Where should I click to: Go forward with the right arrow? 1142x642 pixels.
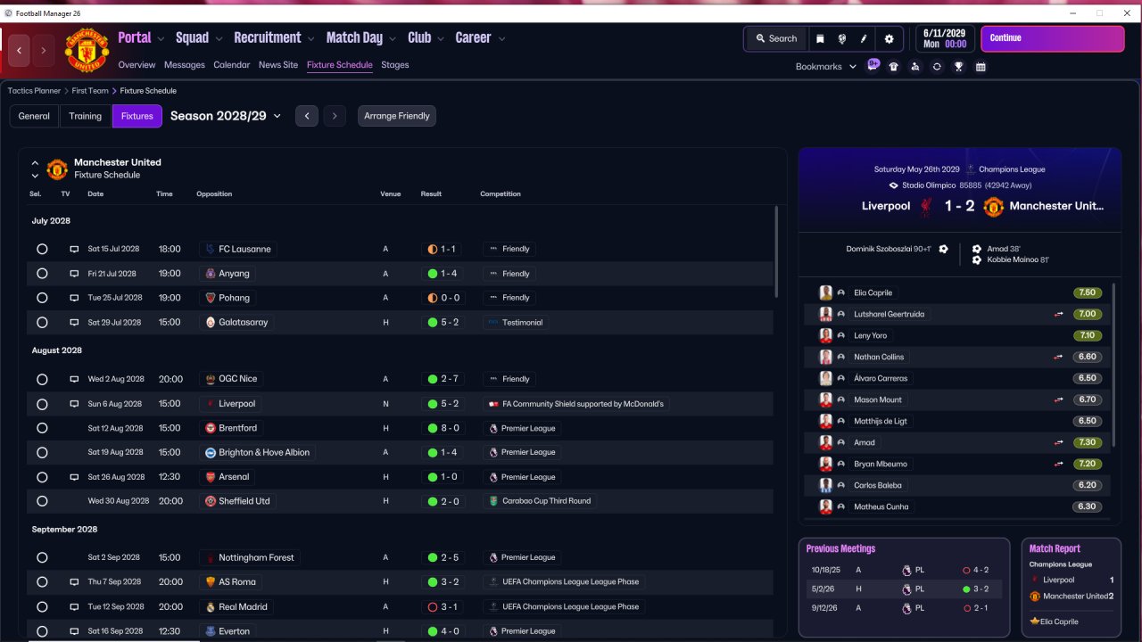tap(44, 51)
